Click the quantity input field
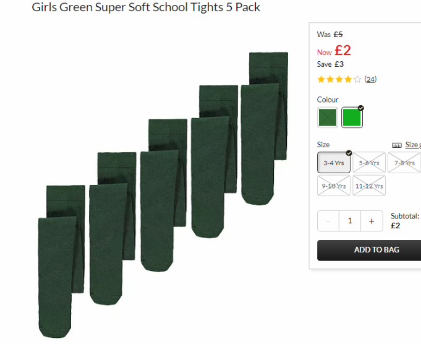Viewport: 421px width, 344px height. (x=350, y=221)
